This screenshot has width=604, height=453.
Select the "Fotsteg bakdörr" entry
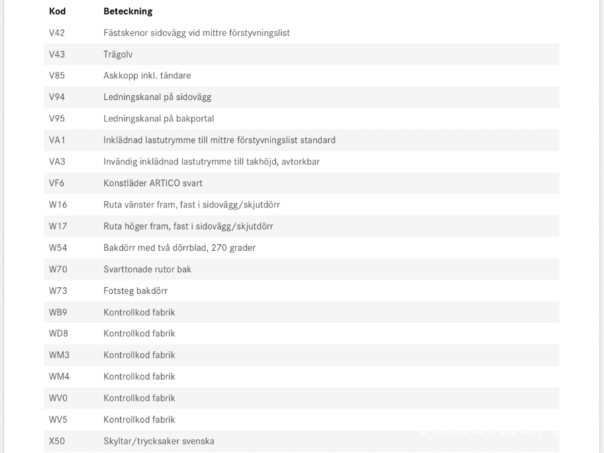(135, 291)
